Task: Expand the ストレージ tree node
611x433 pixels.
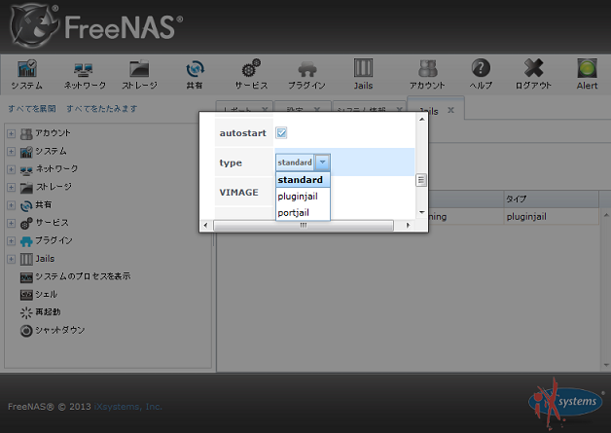Action: coord(12,188)
